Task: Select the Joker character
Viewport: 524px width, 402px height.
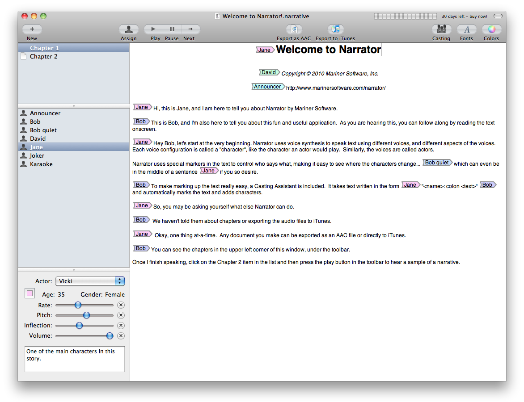Action: click(x=73, y=155)
